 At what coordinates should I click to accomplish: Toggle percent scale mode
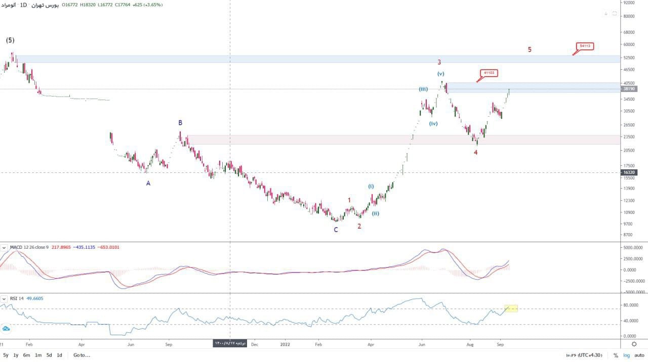click(x=616, y=355)
